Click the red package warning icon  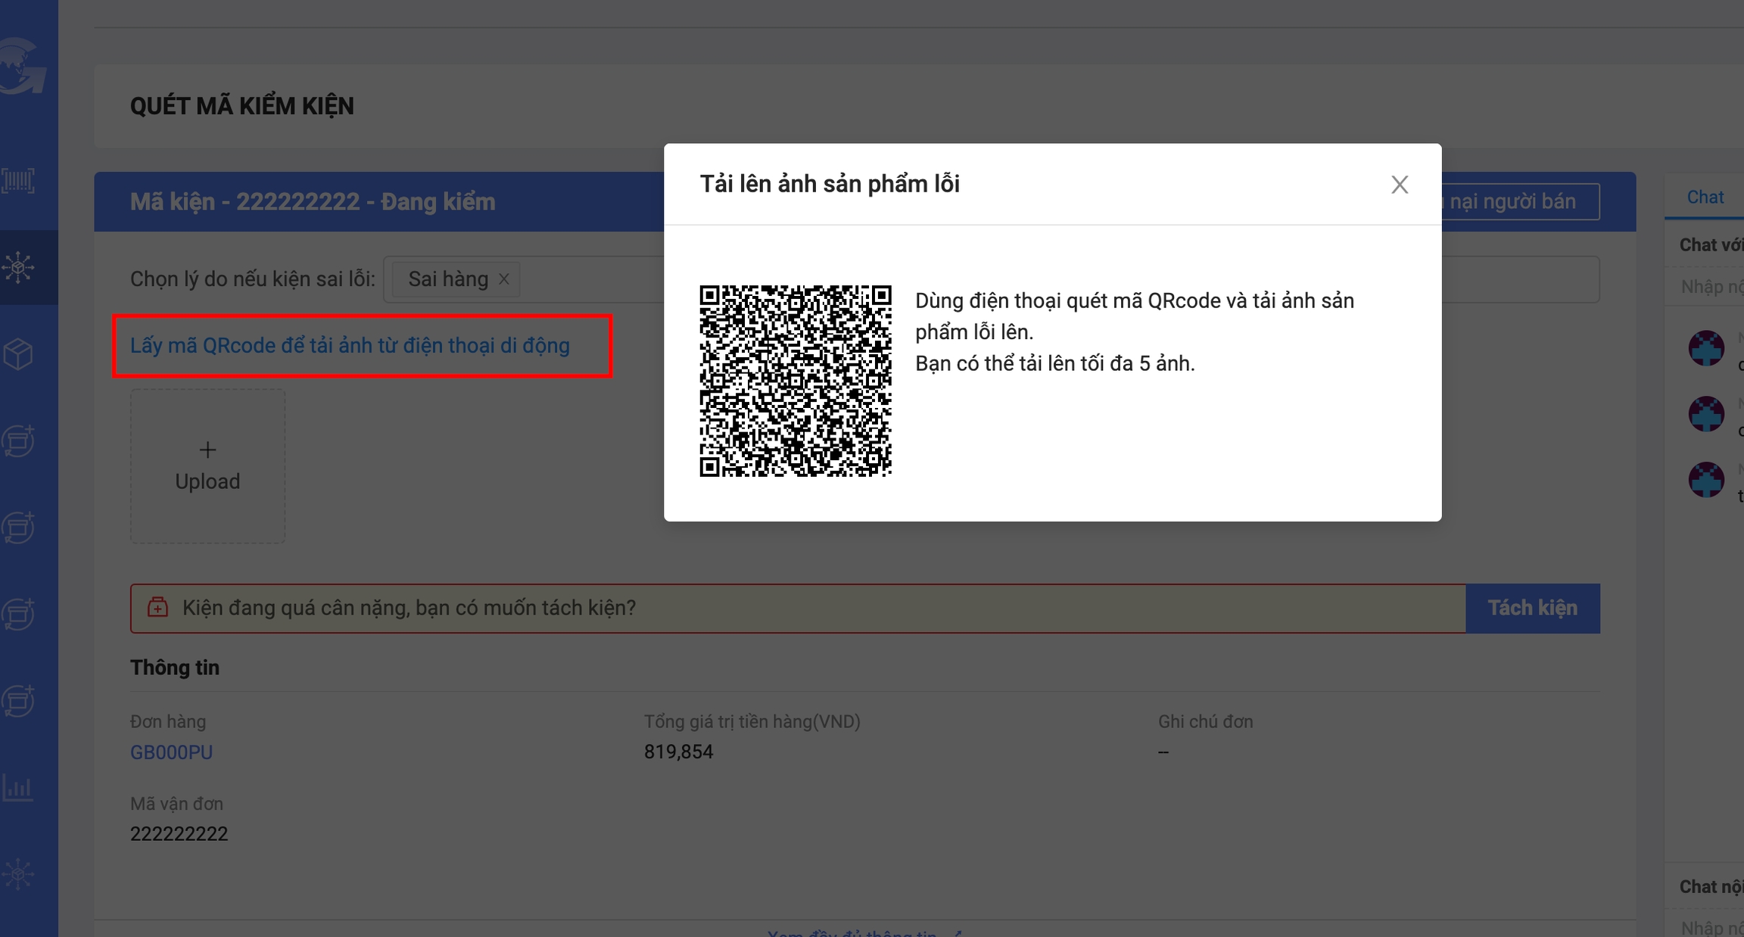tap(157, 608)
